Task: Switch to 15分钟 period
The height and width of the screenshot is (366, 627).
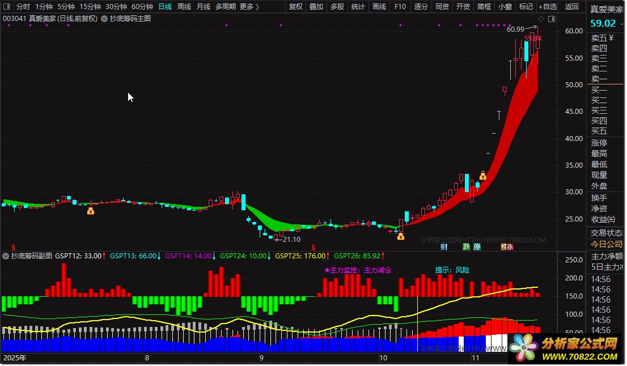Action: click(90, 7)
